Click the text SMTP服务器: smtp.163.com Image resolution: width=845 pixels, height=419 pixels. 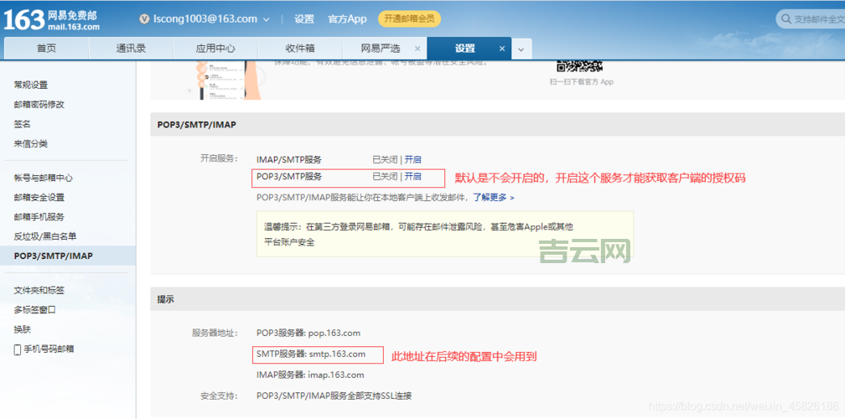pos(311,354)
